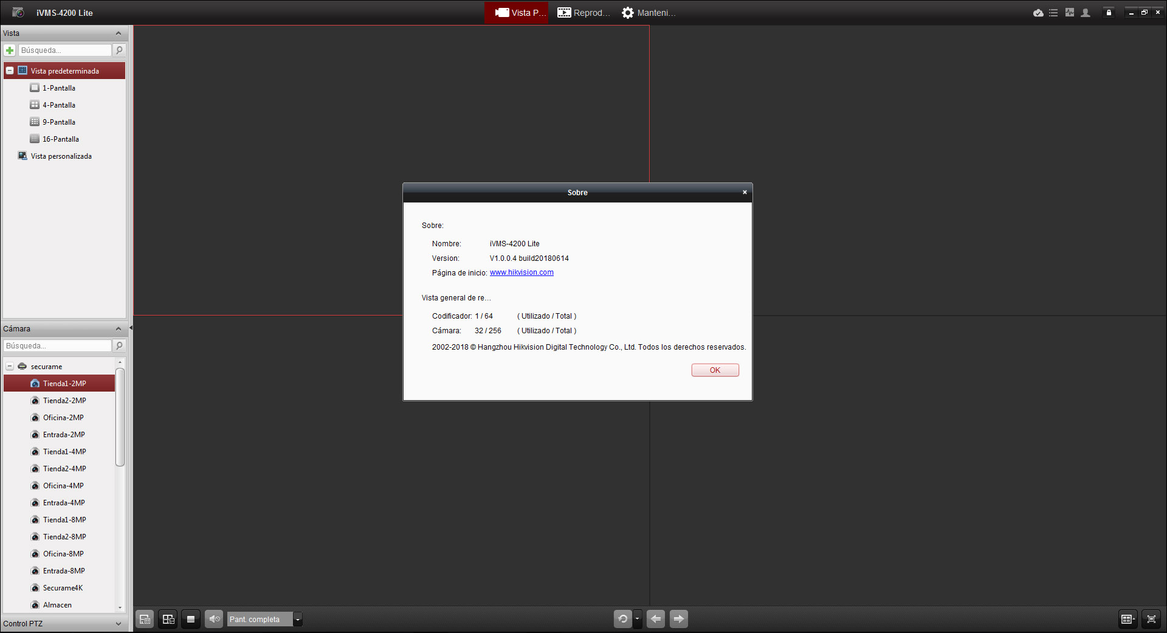Open the Manteni... maintenance tab
Screen dimensions: 1167x633
pos(649,13)
